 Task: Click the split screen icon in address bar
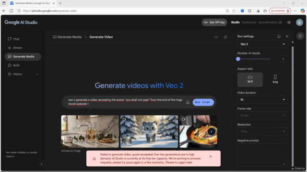(227, 11)
